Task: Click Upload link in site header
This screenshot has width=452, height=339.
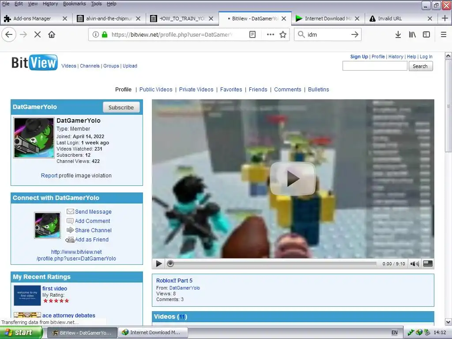Action: coord(130,66)
